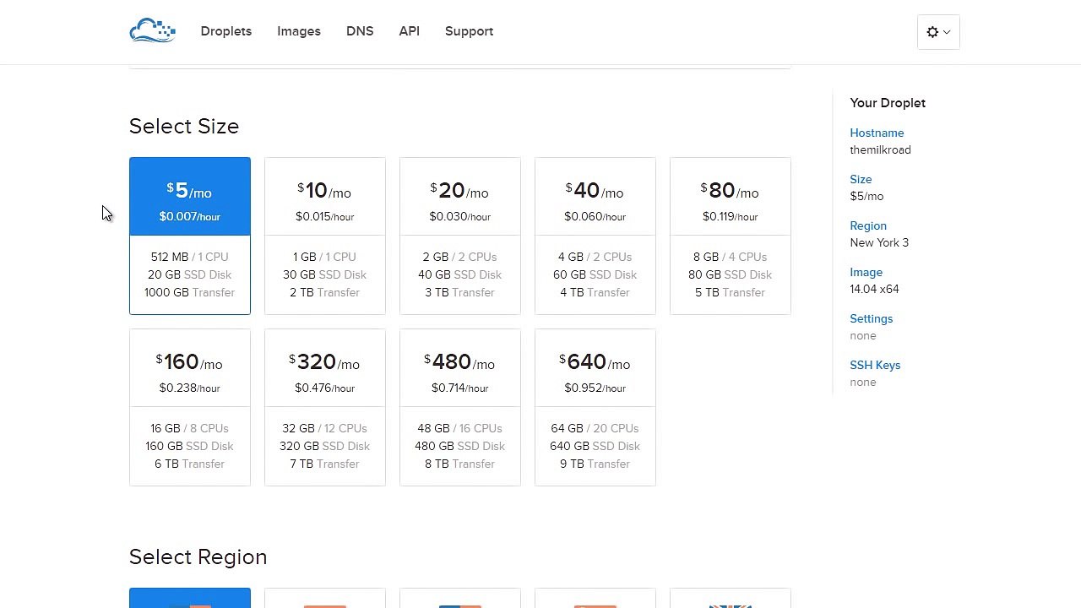Pick the $320/mo 32 GB plan
The width and height of the screenshot is (1081, 608).
coord(325,407)
